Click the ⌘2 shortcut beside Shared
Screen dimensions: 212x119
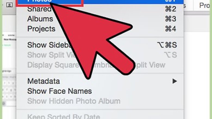tap(171, 9)
